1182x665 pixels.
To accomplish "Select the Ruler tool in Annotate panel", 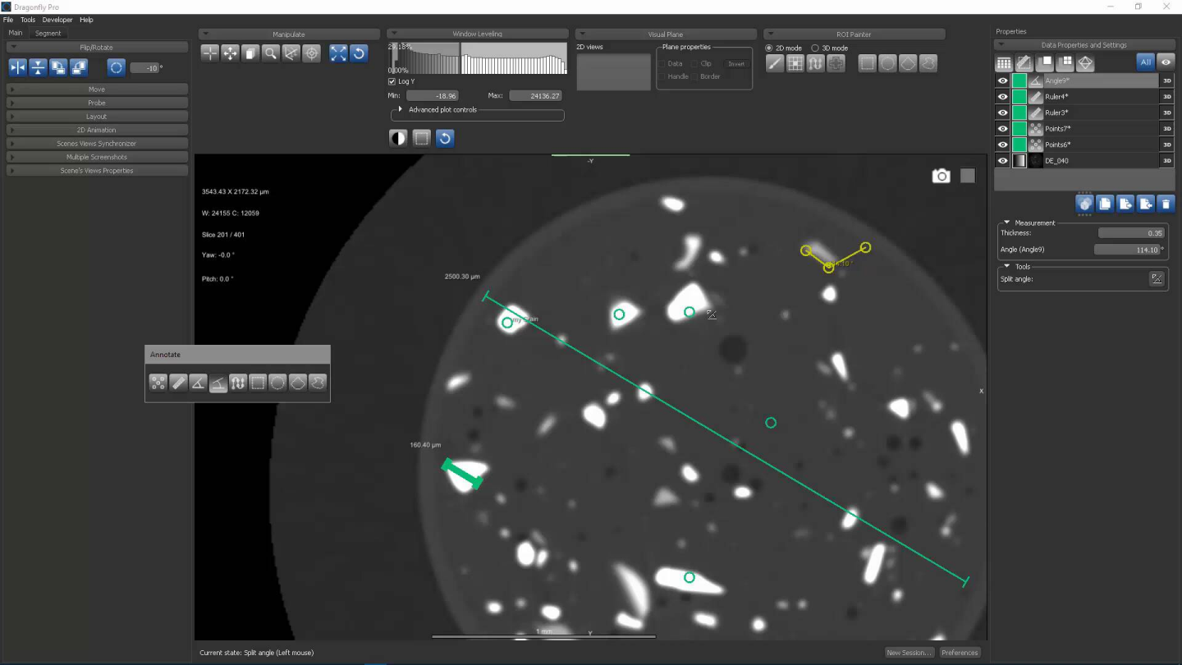I will click(x=178, y=383).
